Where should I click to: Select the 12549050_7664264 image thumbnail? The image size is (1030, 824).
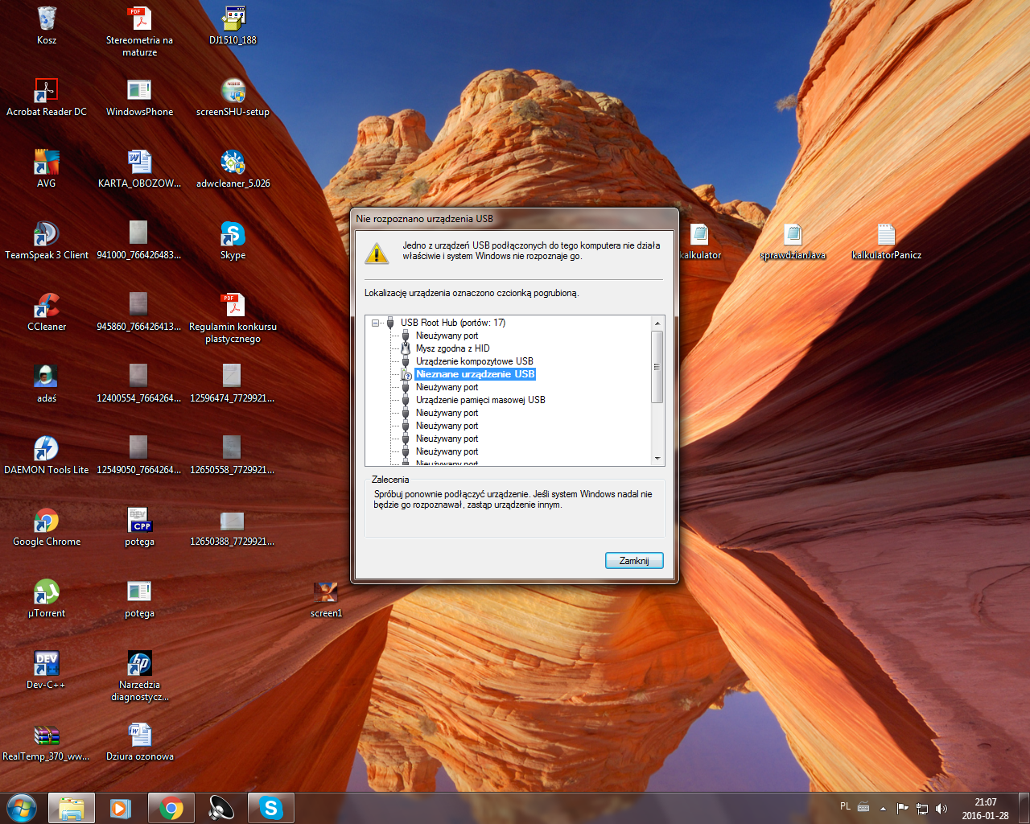point(139,449)
